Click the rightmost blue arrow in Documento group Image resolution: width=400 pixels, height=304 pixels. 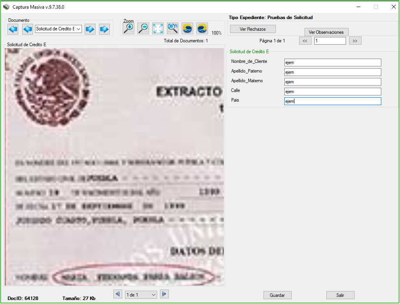click(104, 29)
